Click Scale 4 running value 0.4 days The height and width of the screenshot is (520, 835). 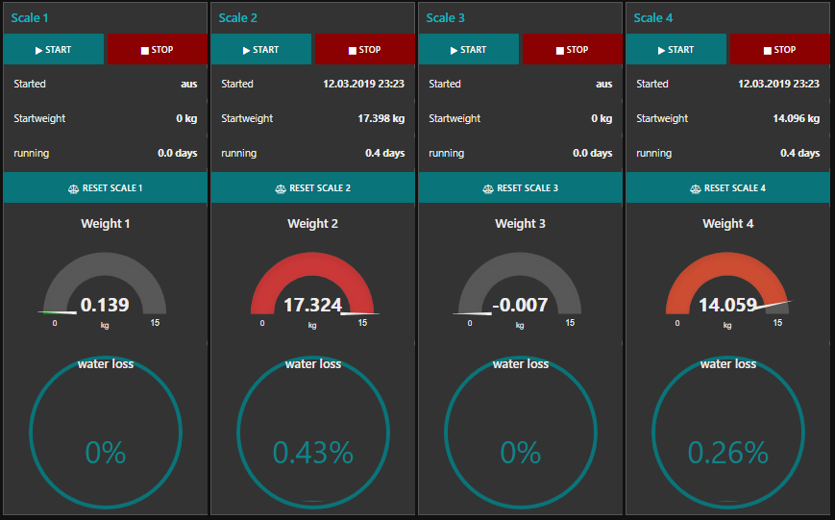coord(799,153)
